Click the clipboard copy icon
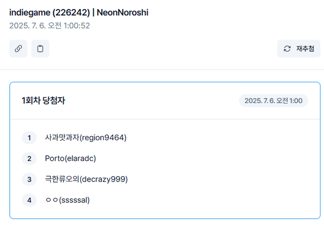Screen dimensions: 324x226 point(40,49)
